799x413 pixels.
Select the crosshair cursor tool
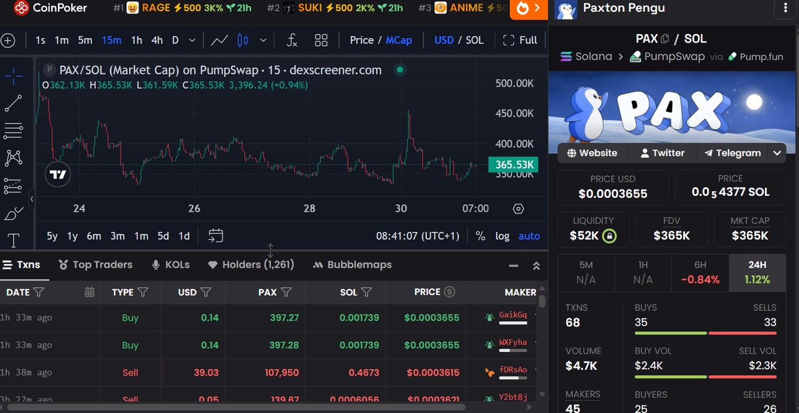coord(13,75)
